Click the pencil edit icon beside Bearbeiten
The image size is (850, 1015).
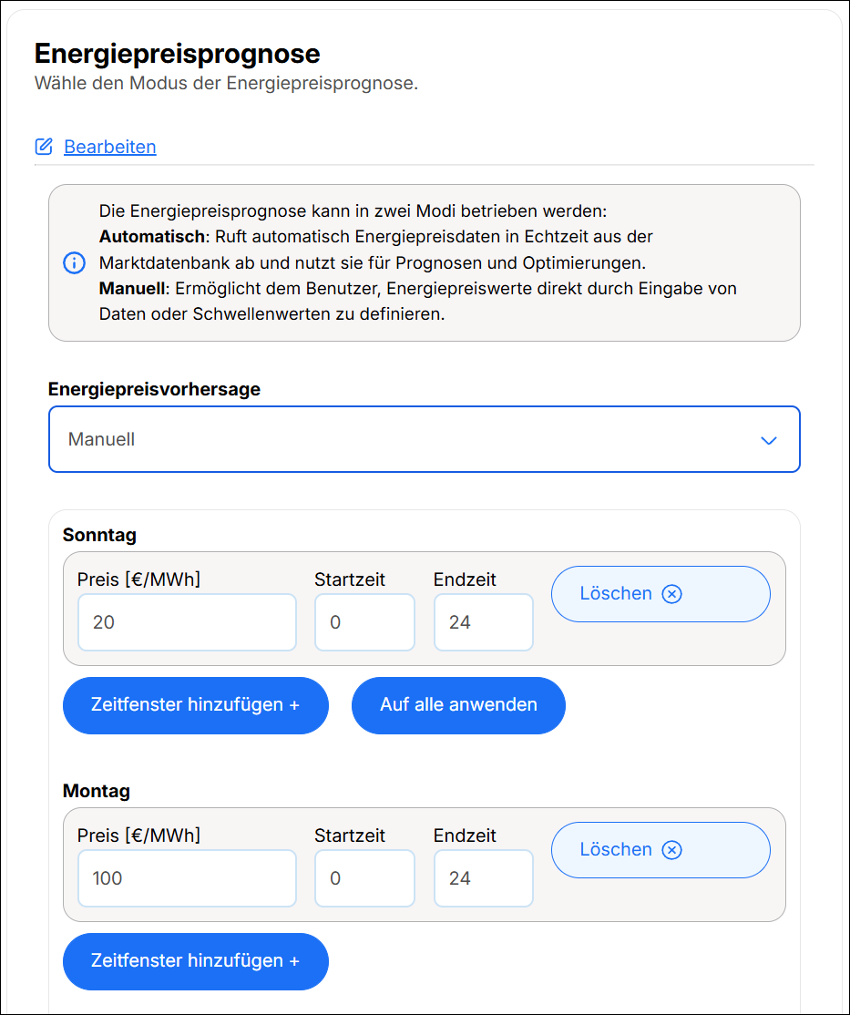pos(44,147)
